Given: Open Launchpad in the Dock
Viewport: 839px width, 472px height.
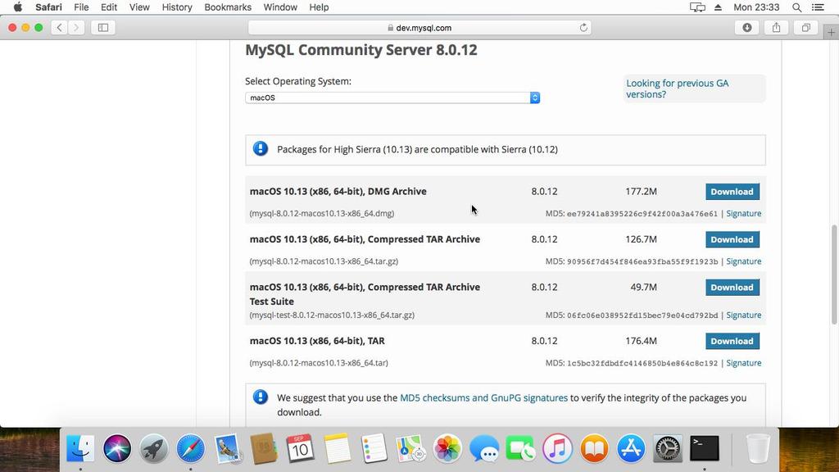Looking at the screenshot, I should click(153, 448).
